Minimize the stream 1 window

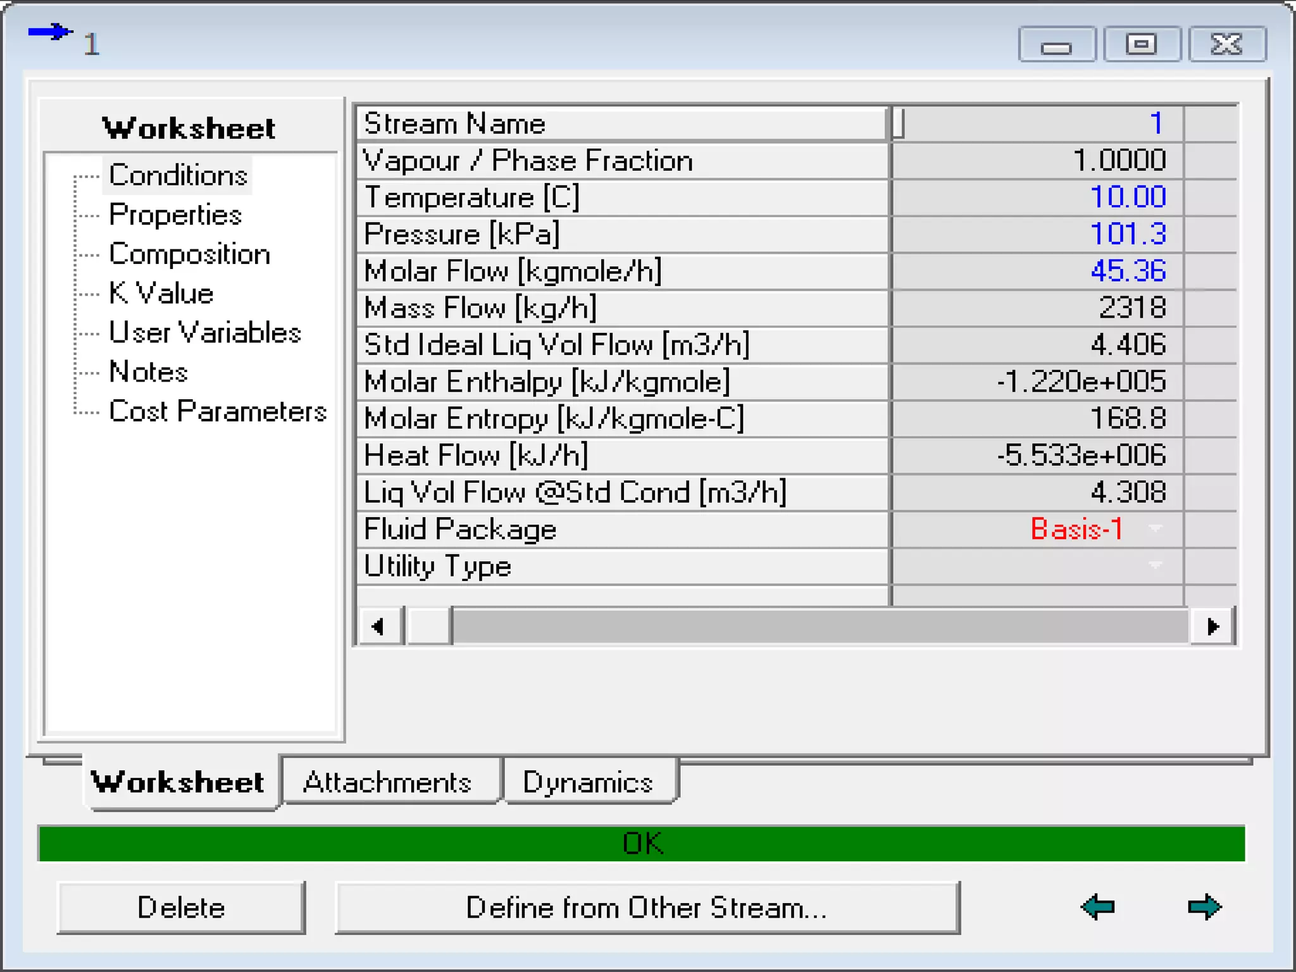click(1056, 44)
